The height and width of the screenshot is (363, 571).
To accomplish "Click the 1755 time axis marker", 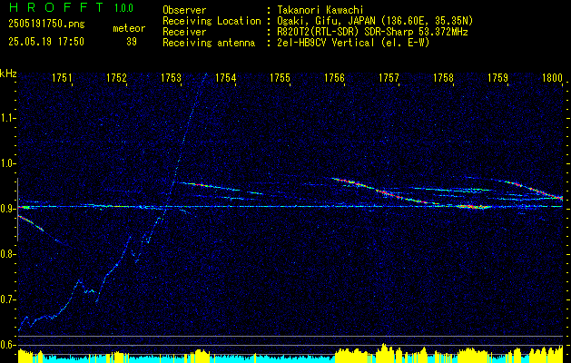I will pos(280,78).
